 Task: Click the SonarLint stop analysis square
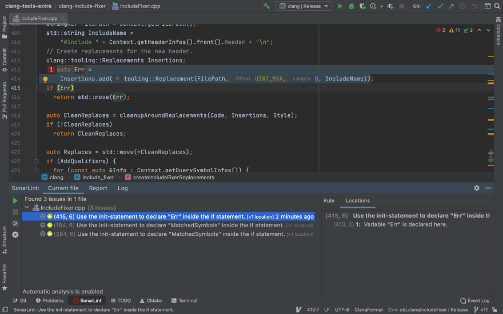pyautogui.click(x=15, y=212)
